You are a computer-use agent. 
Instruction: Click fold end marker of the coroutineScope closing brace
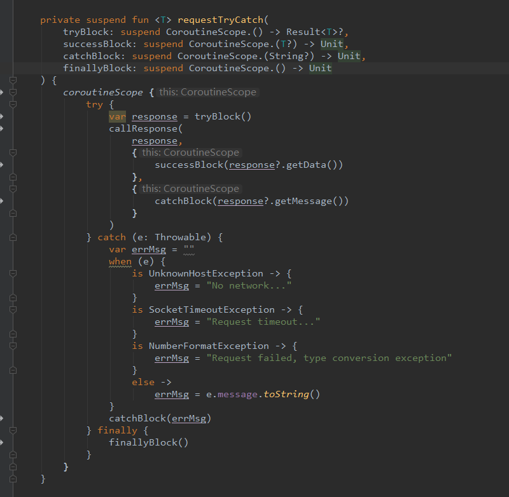tap(13, 467)
